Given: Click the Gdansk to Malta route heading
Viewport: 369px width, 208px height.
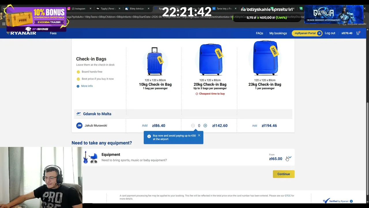Looking at the screenshot, I should pyautogui.click(x=97, y=114).
